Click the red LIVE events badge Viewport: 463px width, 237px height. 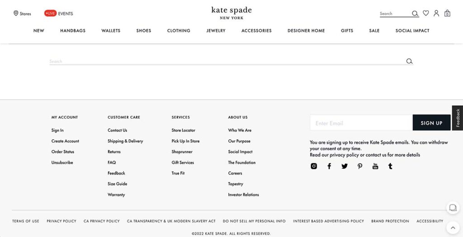(x=50, y=13)
